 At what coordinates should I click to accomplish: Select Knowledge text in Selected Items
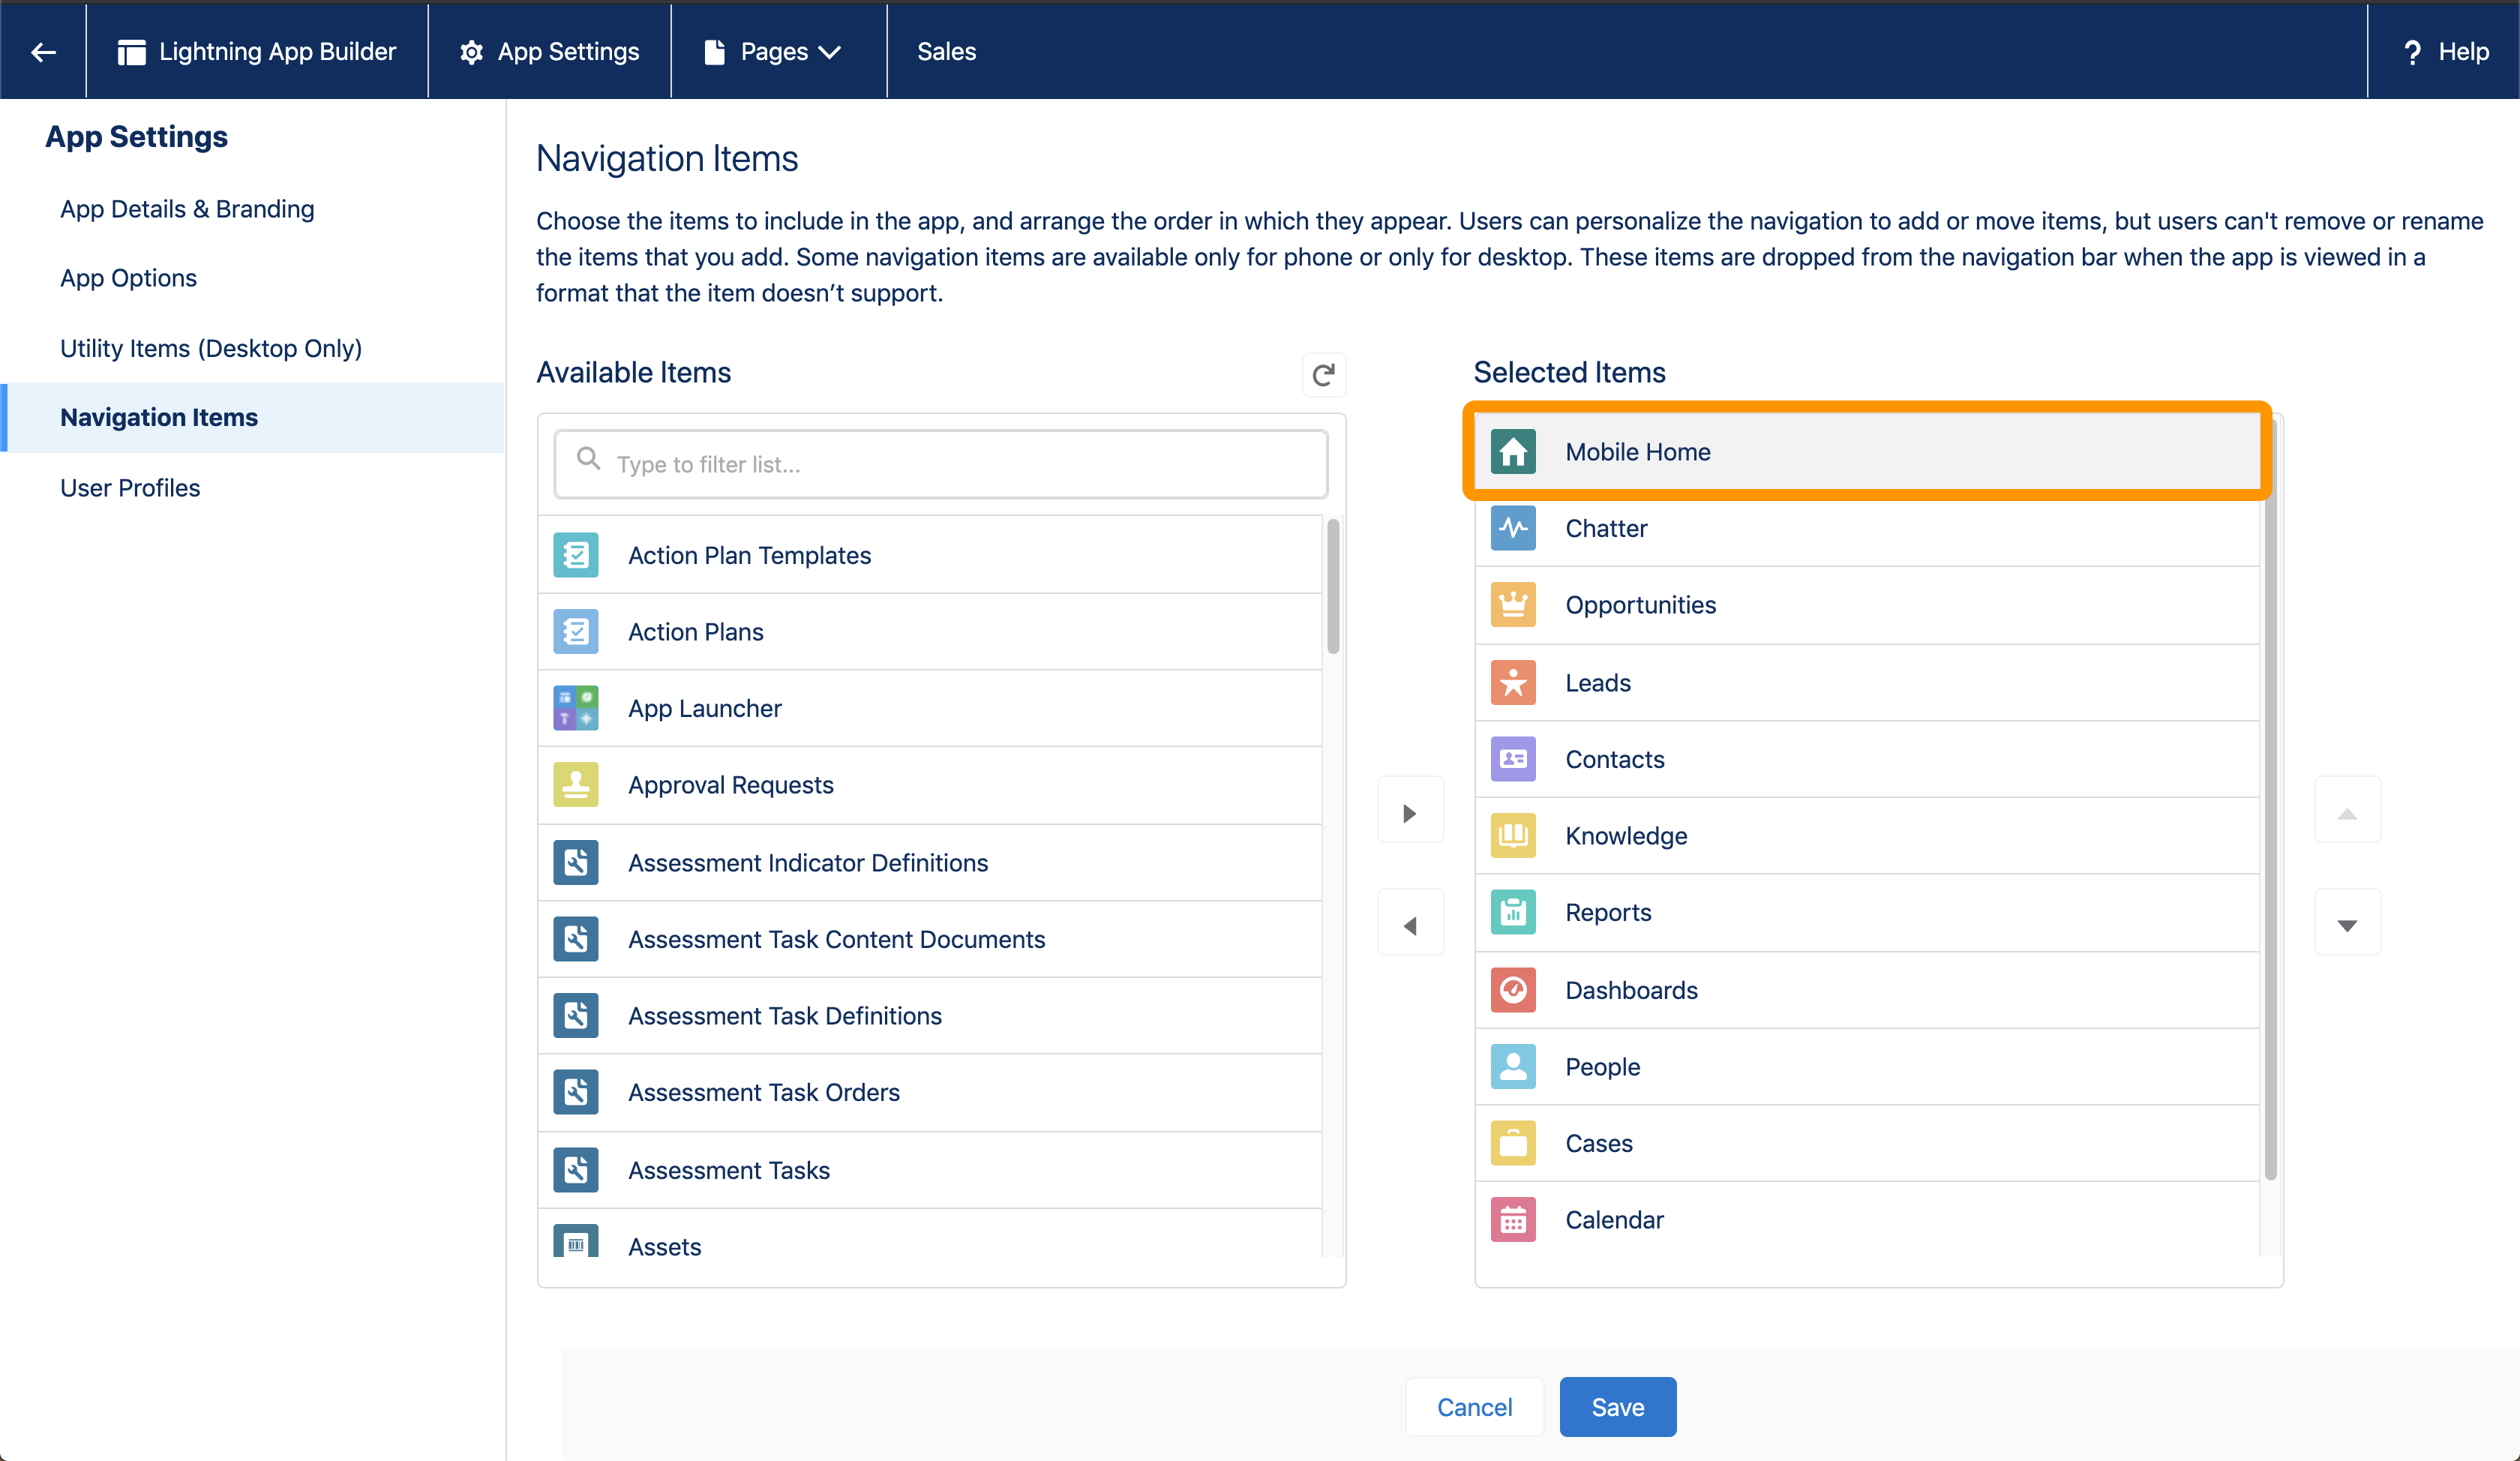pos(1626,836)
